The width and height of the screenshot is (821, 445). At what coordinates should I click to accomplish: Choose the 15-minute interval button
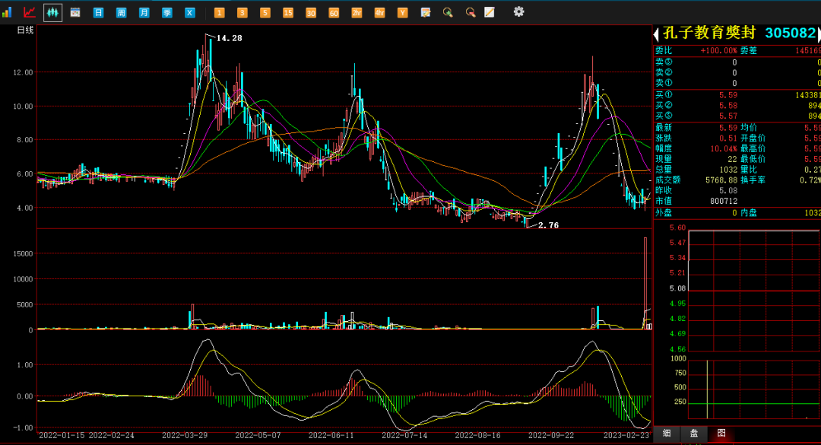tap(287, 13)
